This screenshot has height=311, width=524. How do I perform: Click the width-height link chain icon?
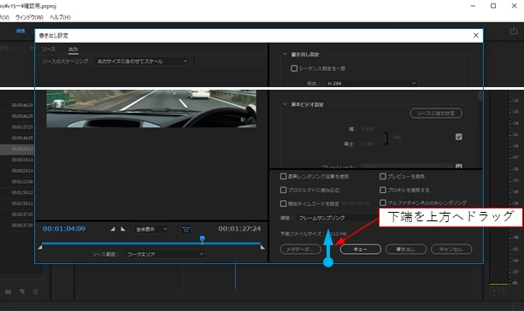397,137
